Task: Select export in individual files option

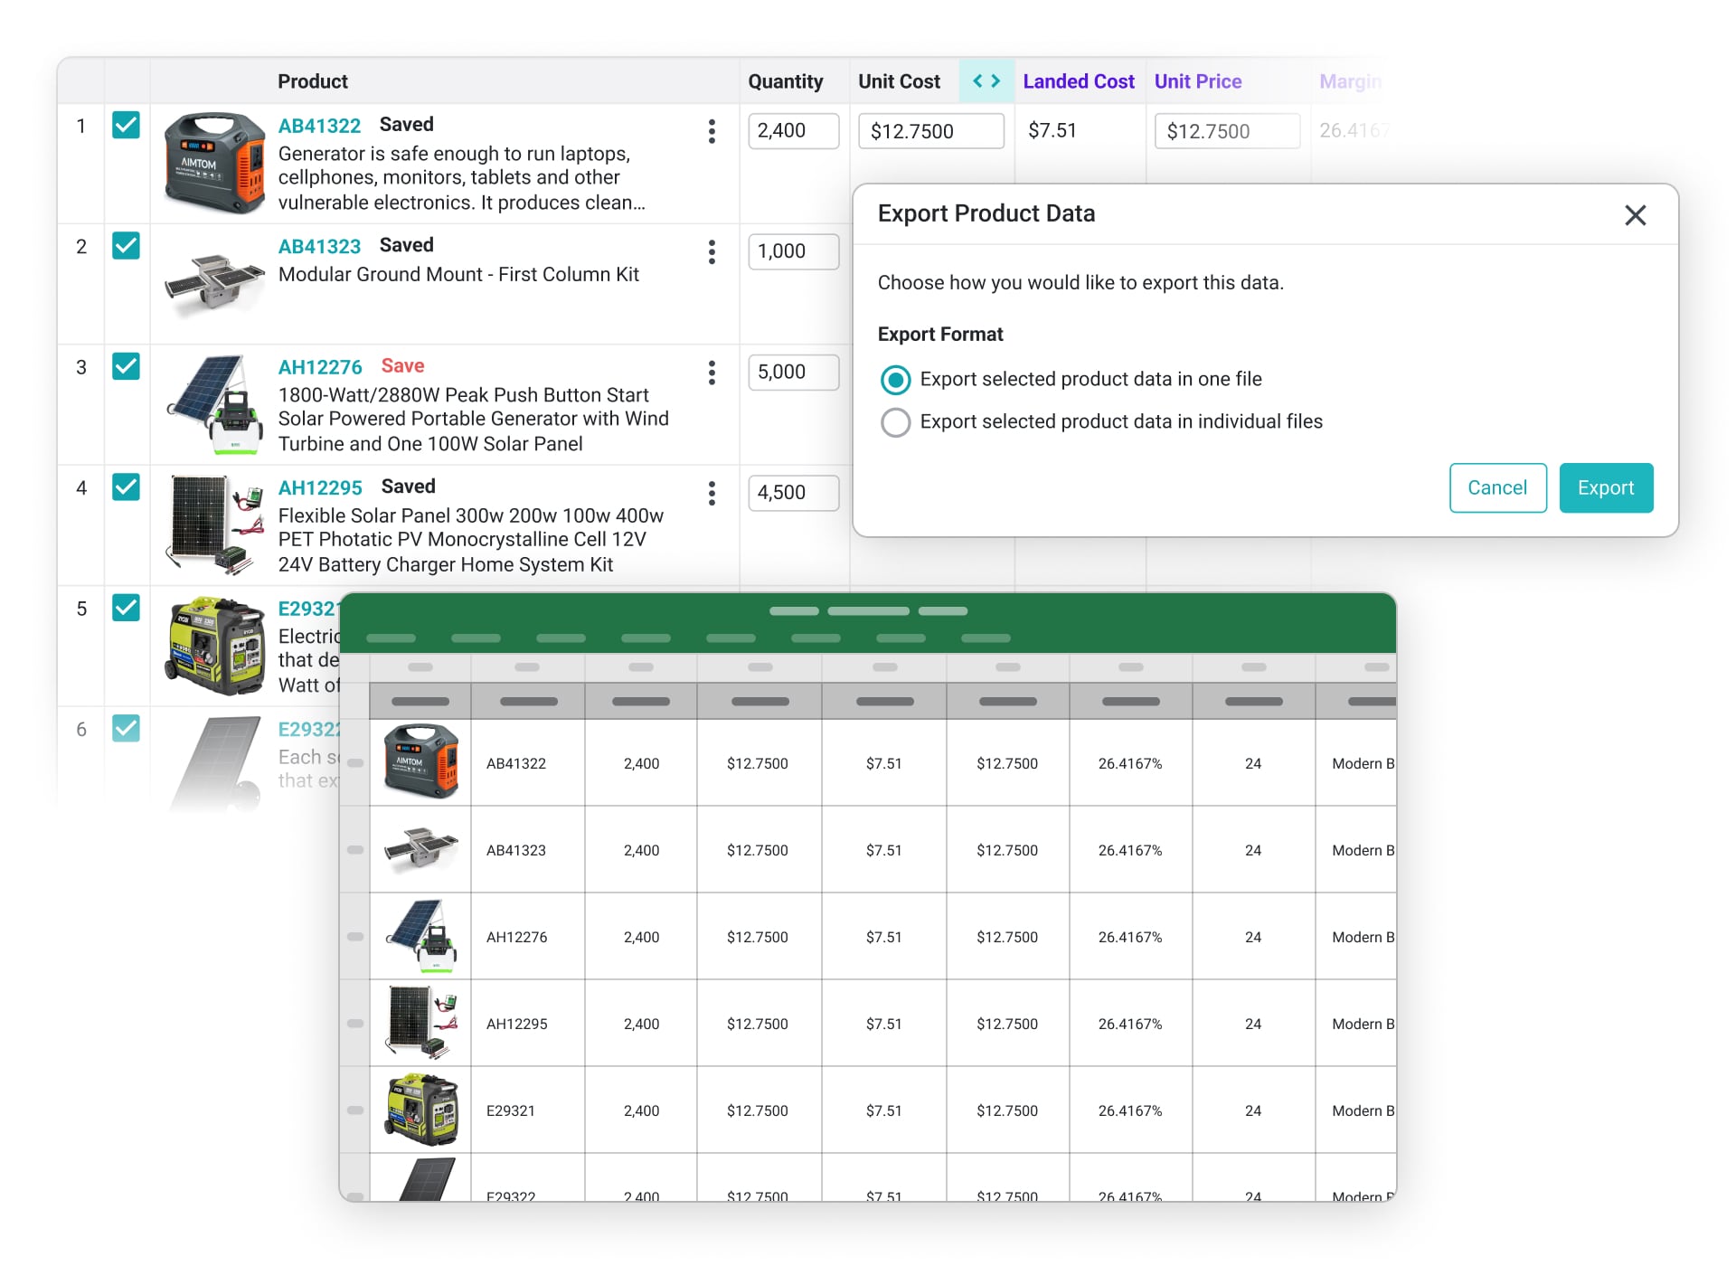Action: (x=895, y=422)
